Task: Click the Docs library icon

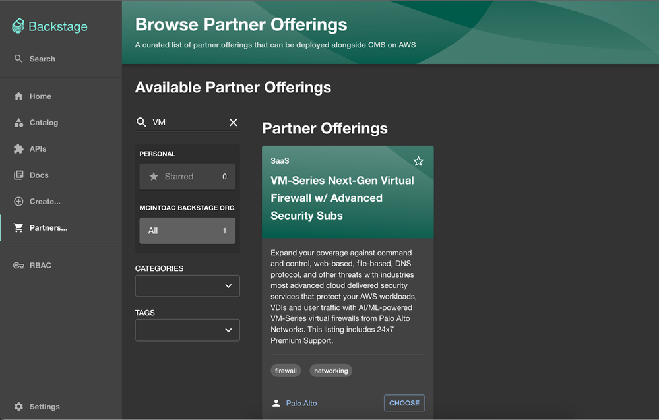Action: (18, 175)
